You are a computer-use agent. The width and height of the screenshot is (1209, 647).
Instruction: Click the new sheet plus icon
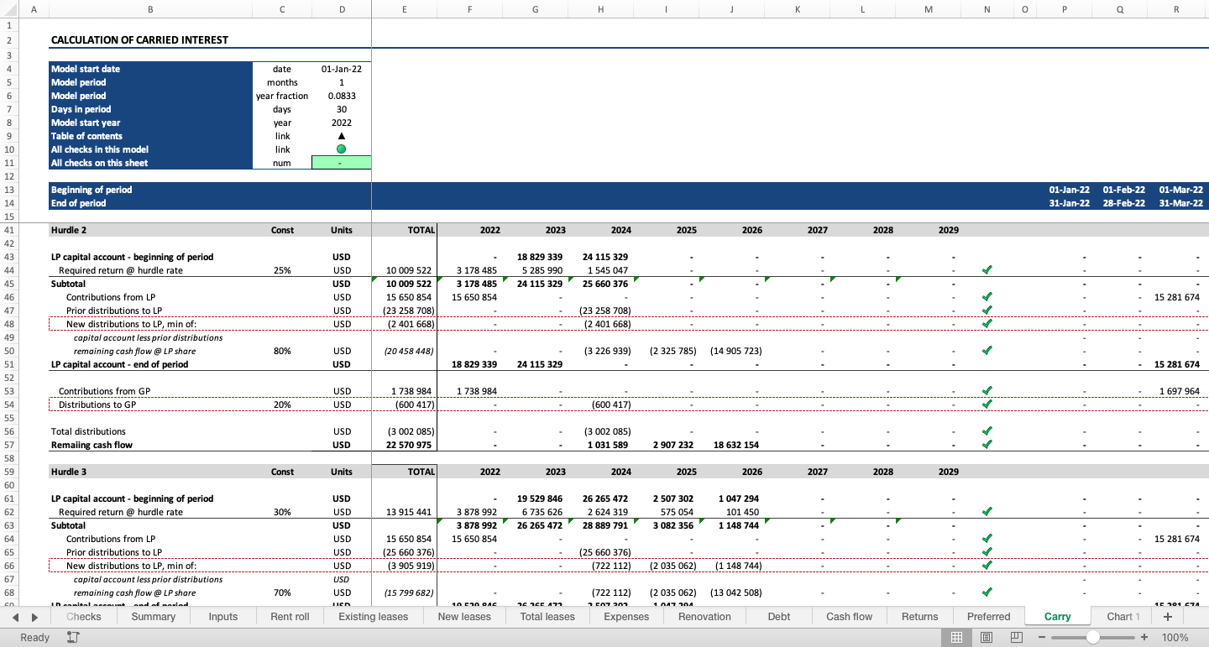pos(1167,616)
